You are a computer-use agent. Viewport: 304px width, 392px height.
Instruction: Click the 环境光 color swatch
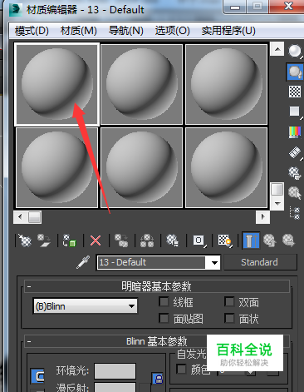[x=115, y=371]
